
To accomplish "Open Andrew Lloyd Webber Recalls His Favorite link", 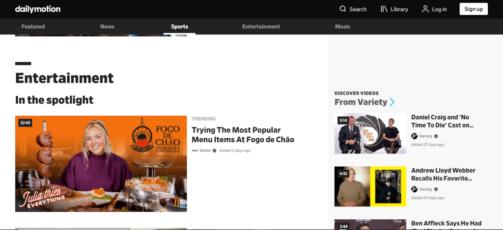I will pyautogui.click(x=443, y=174).
